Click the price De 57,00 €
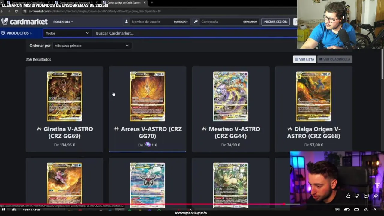This screenshot has height=216, width=384. (x=313, y=145)
